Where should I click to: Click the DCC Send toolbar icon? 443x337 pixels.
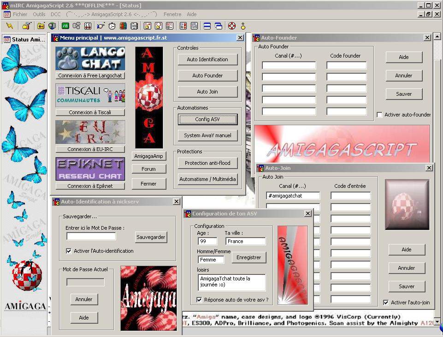(x=148, y=26)
